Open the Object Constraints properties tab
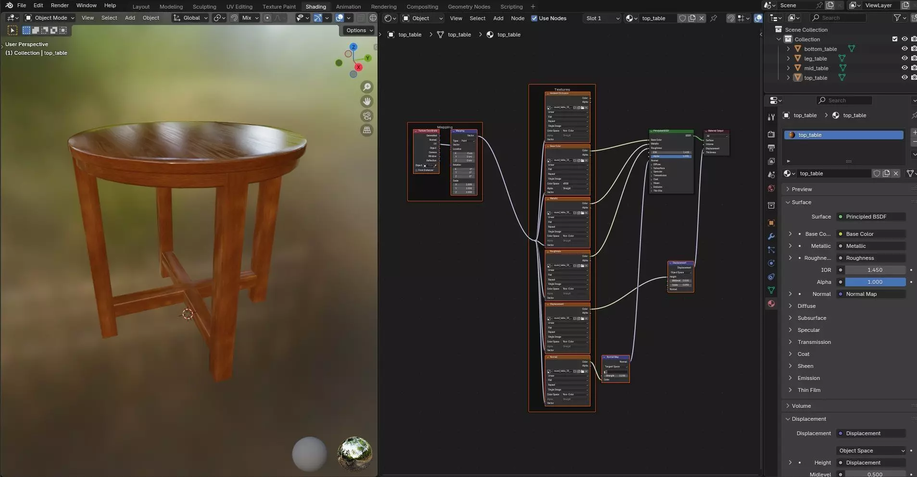 click(x=771, y=277)
